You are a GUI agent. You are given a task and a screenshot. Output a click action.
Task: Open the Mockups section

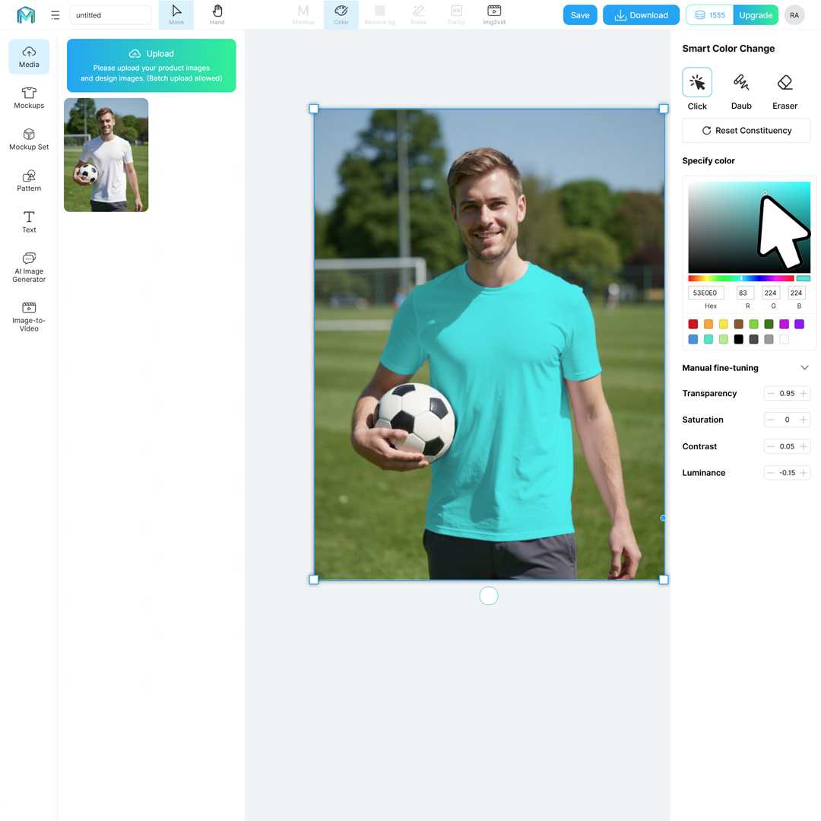(x=29, y=98)
